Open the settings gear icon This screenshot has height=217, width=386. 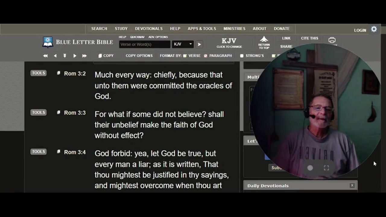point(374,29)
